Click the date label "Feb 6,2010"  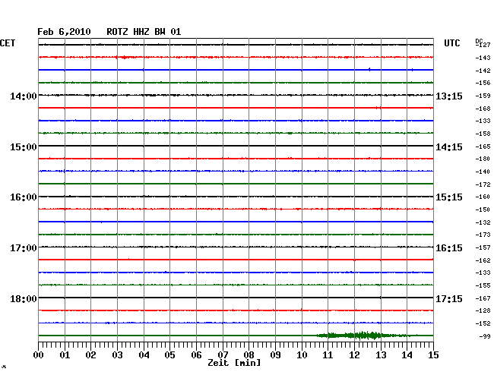pos(64,32)
